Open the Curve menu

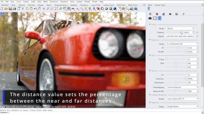[x=19, y=2]
